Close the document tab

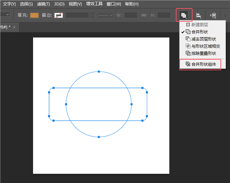14,27
